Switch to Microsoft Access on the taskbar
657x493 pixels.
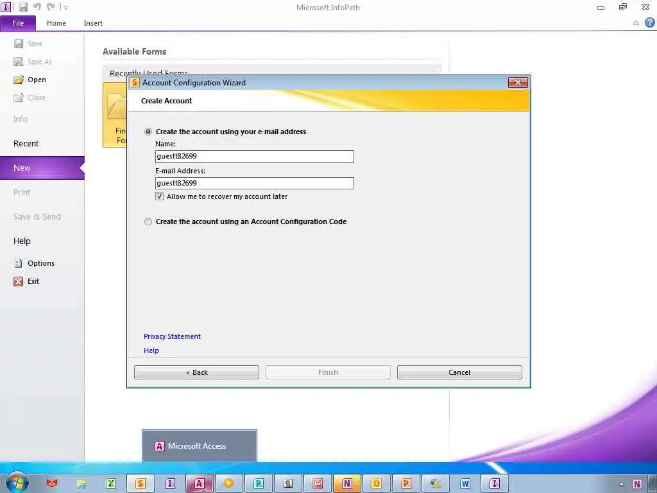(200, 483)
